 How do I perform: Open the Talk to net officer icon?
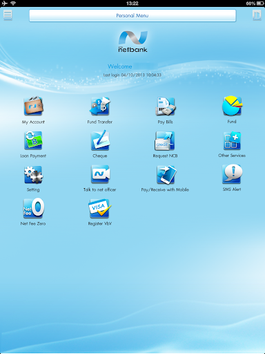click(x=100, y=174)
